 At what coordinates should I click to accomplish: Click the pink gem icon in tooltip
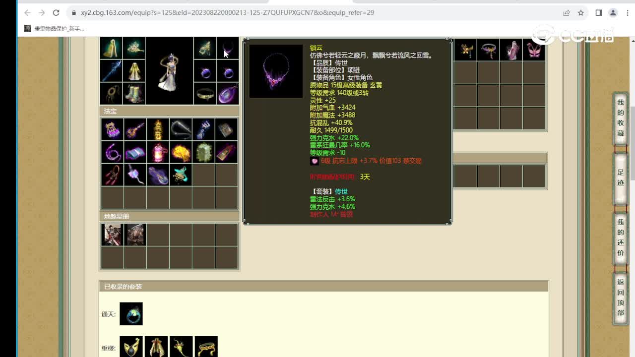[x=315, y=161]
